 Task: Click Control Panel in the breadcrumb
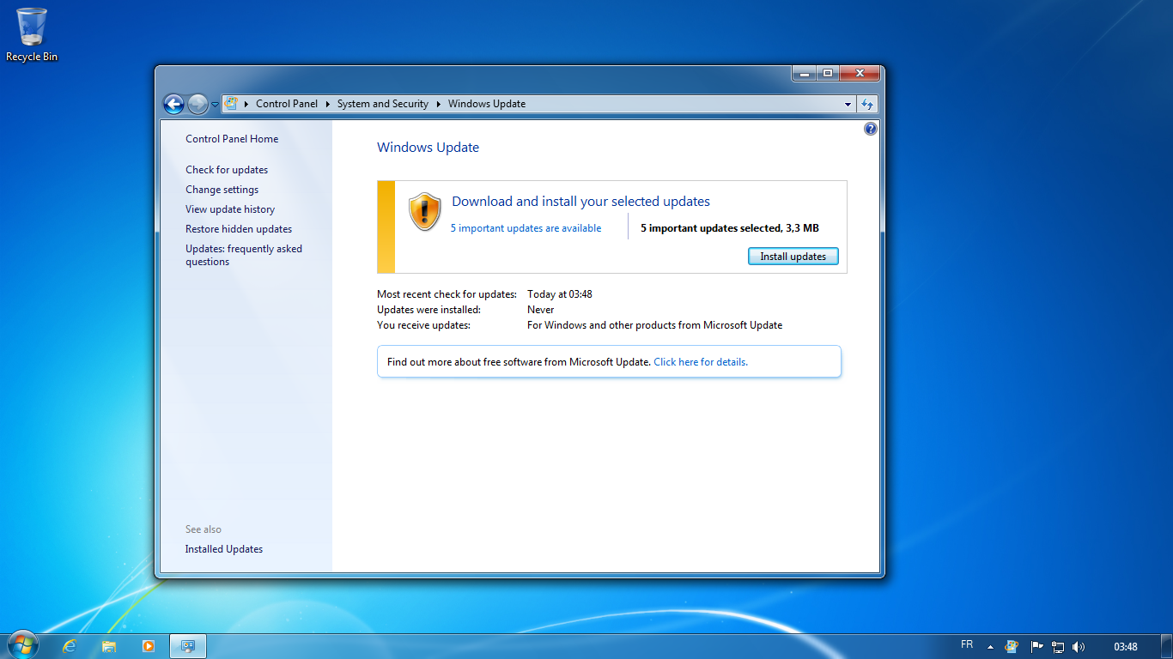286,104
